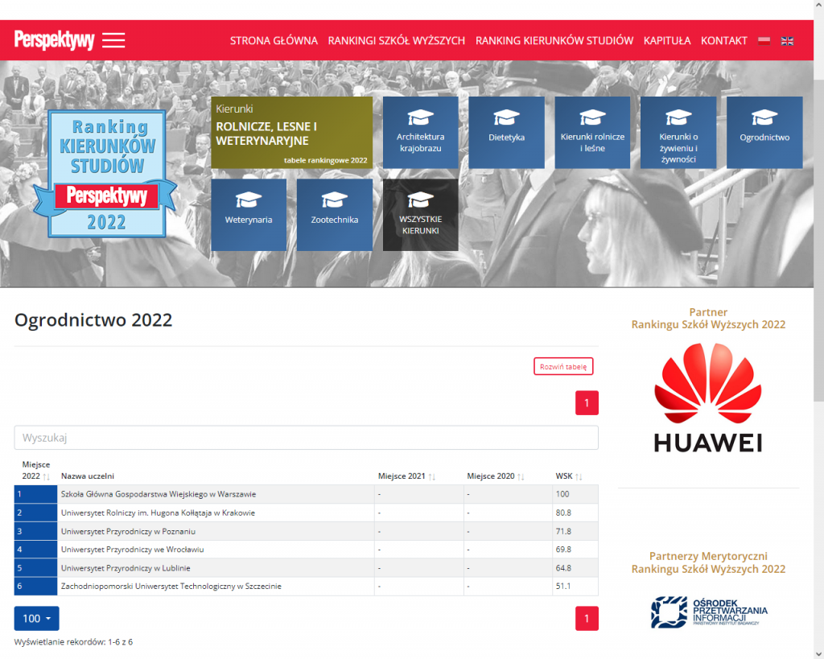Open Dietetyka ranking tile
The width and height of the screenshot is (824, 659).
[507, 133]
